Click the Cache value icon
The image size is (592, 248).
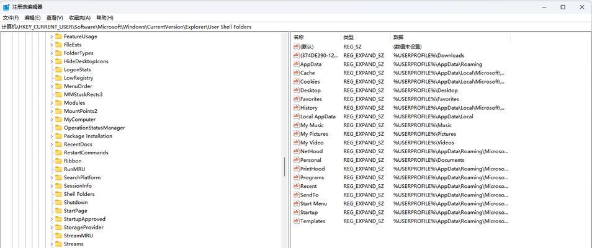coord(296,73)
